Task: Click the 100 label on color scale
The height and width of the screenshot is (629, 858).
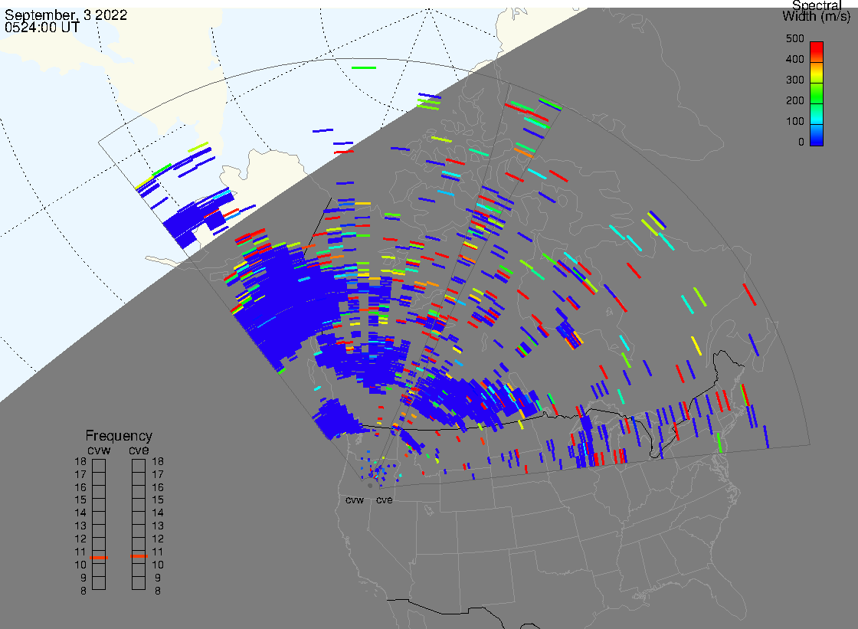Action: point(794,122)
